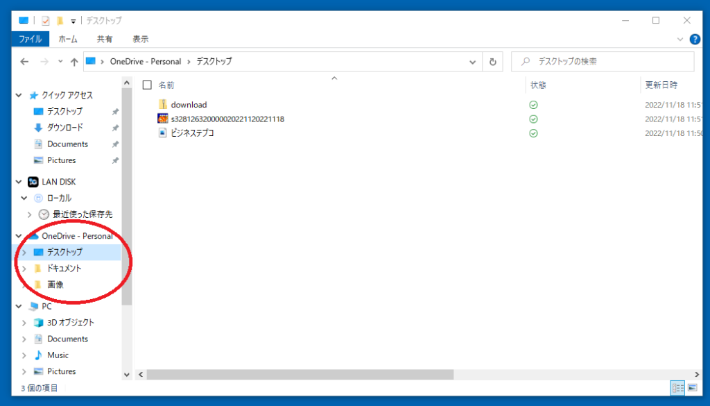Open デスクトップ under Quick Access

pos(64,112)
